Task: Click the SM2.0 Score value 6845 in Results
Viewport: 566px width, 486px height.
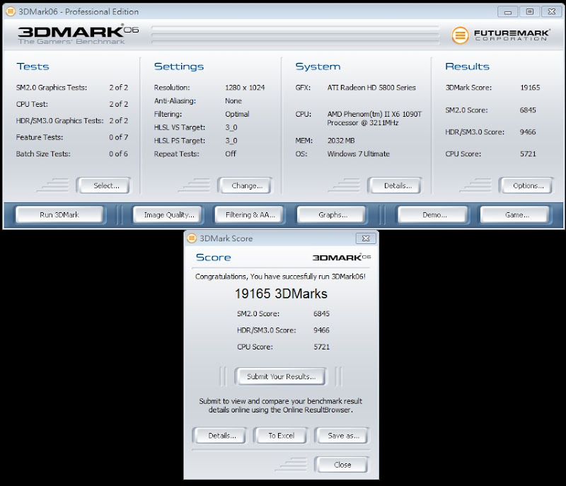Action: pyautogui.click(x=528, y=110)
